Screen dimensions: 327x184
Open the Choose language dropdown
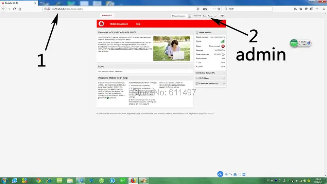pyautogui.click(x=181, y=16)
